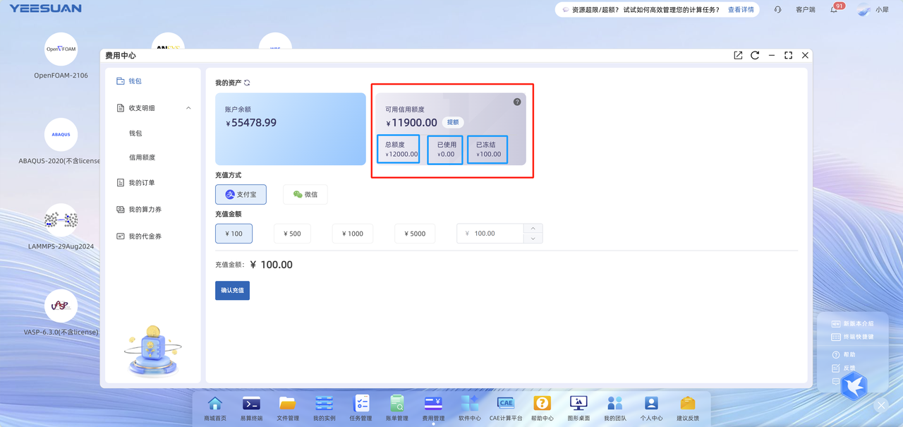The width and height of the screenshot is (903, 427).
Task: Choose the ¥ 1000 recharge amount
Action: point(353,234)
